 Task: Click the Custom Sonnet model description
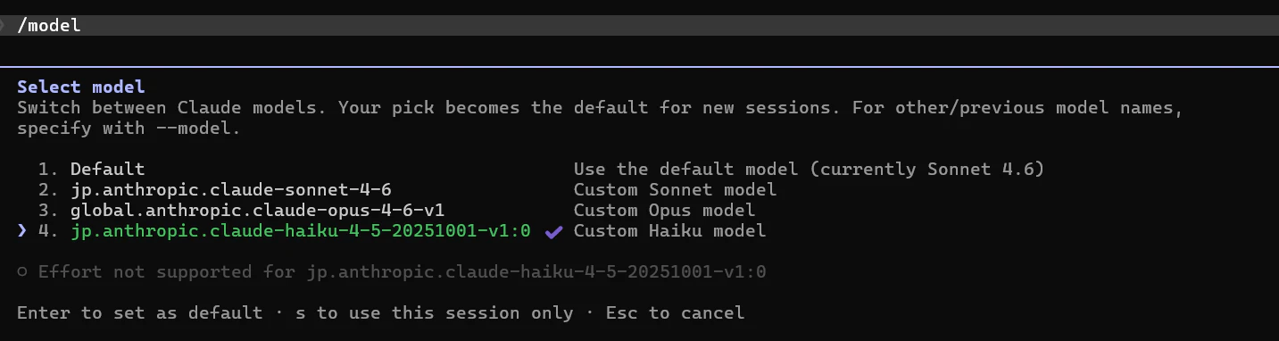[675, 189]
